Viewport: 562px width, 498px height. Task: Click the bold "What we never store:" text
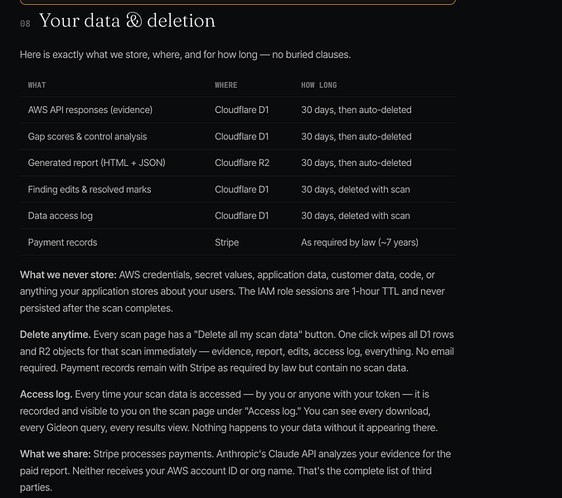coord(68,275)
